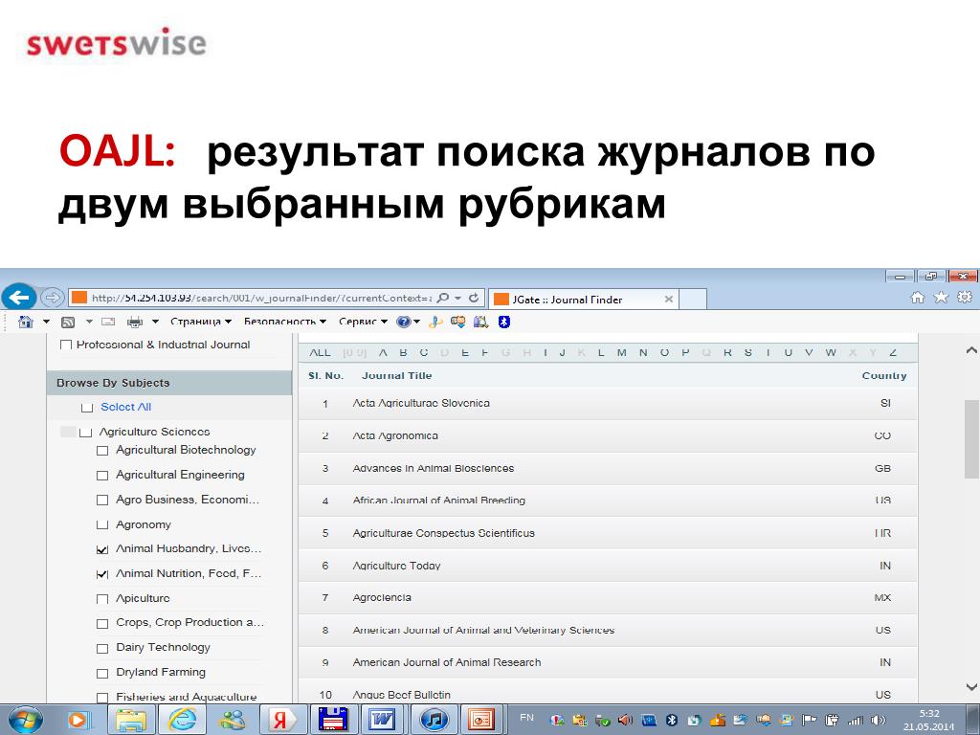Open Windows Explorer folder on taskbar
Image resolution: width=980 pixels, height=735 pixels.
131,720
